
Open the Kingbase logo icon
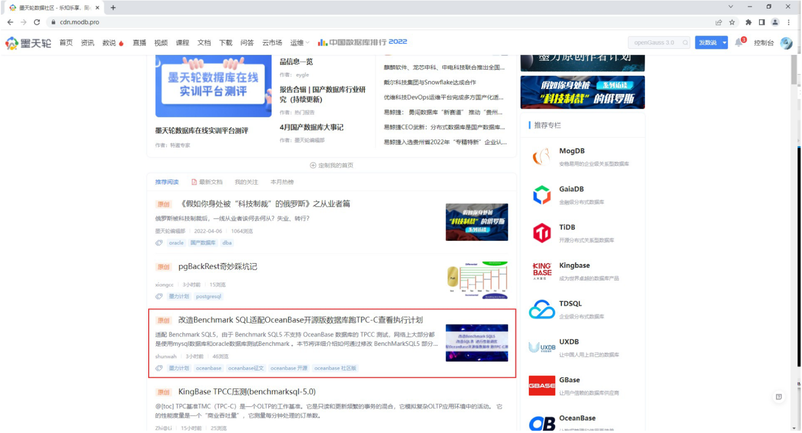(x=542, y=271)
